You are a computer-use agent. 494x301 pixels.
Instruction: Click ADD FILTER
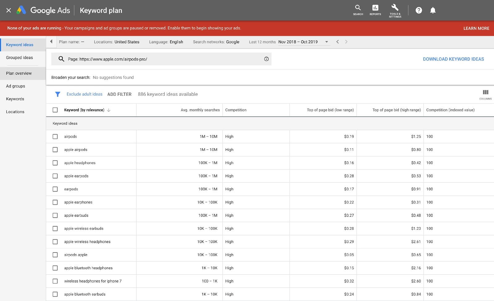(119, 94)
